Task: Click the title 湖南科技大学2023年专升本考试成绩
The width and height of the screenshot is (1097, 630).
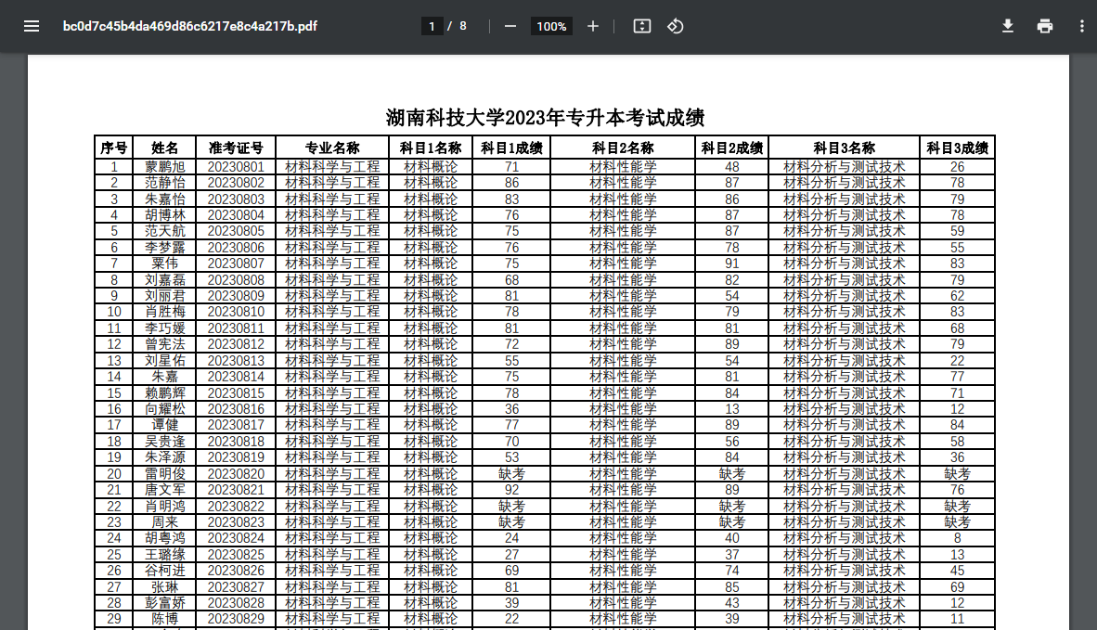Action: pyautogui.click(x=545, y=117)
